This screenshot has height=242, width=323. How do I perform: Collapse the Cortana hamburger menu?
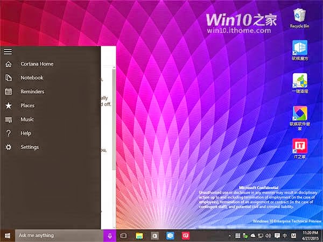(x=8, y=52)
